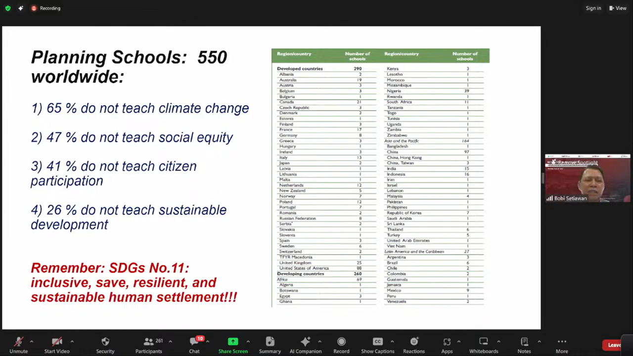
Task: Open the Participants panel
Action: click(149, 345)
